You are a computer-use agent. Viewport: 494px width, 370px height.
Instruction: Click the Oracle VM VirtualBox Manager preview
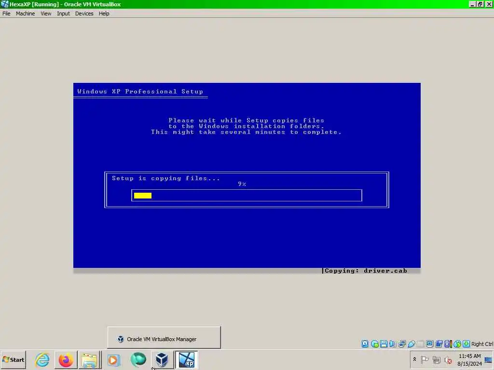pos(164,338)
